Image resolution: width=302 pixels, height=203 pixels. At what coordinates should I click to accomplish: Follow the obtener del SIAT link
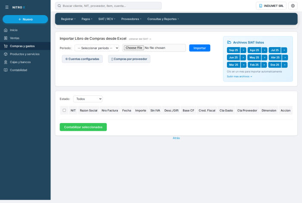pos(140,39)
